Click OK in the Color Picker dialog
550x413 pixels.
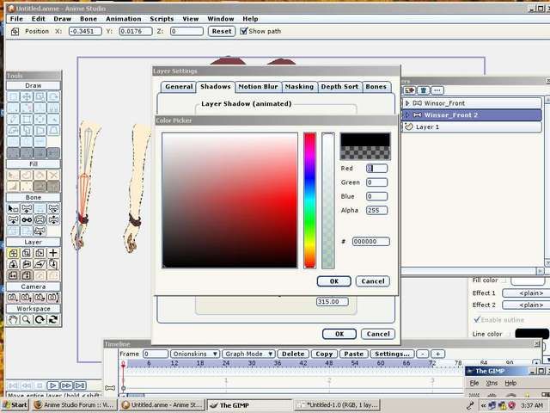[x=334, y=281]
